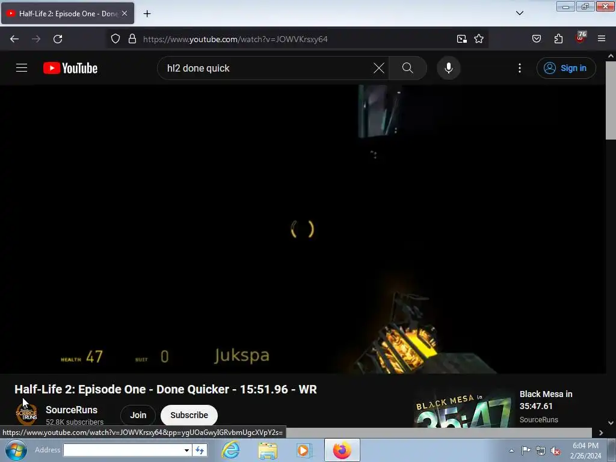Click the video player area
The image size is (616, 462).
(x=303, y=229)
